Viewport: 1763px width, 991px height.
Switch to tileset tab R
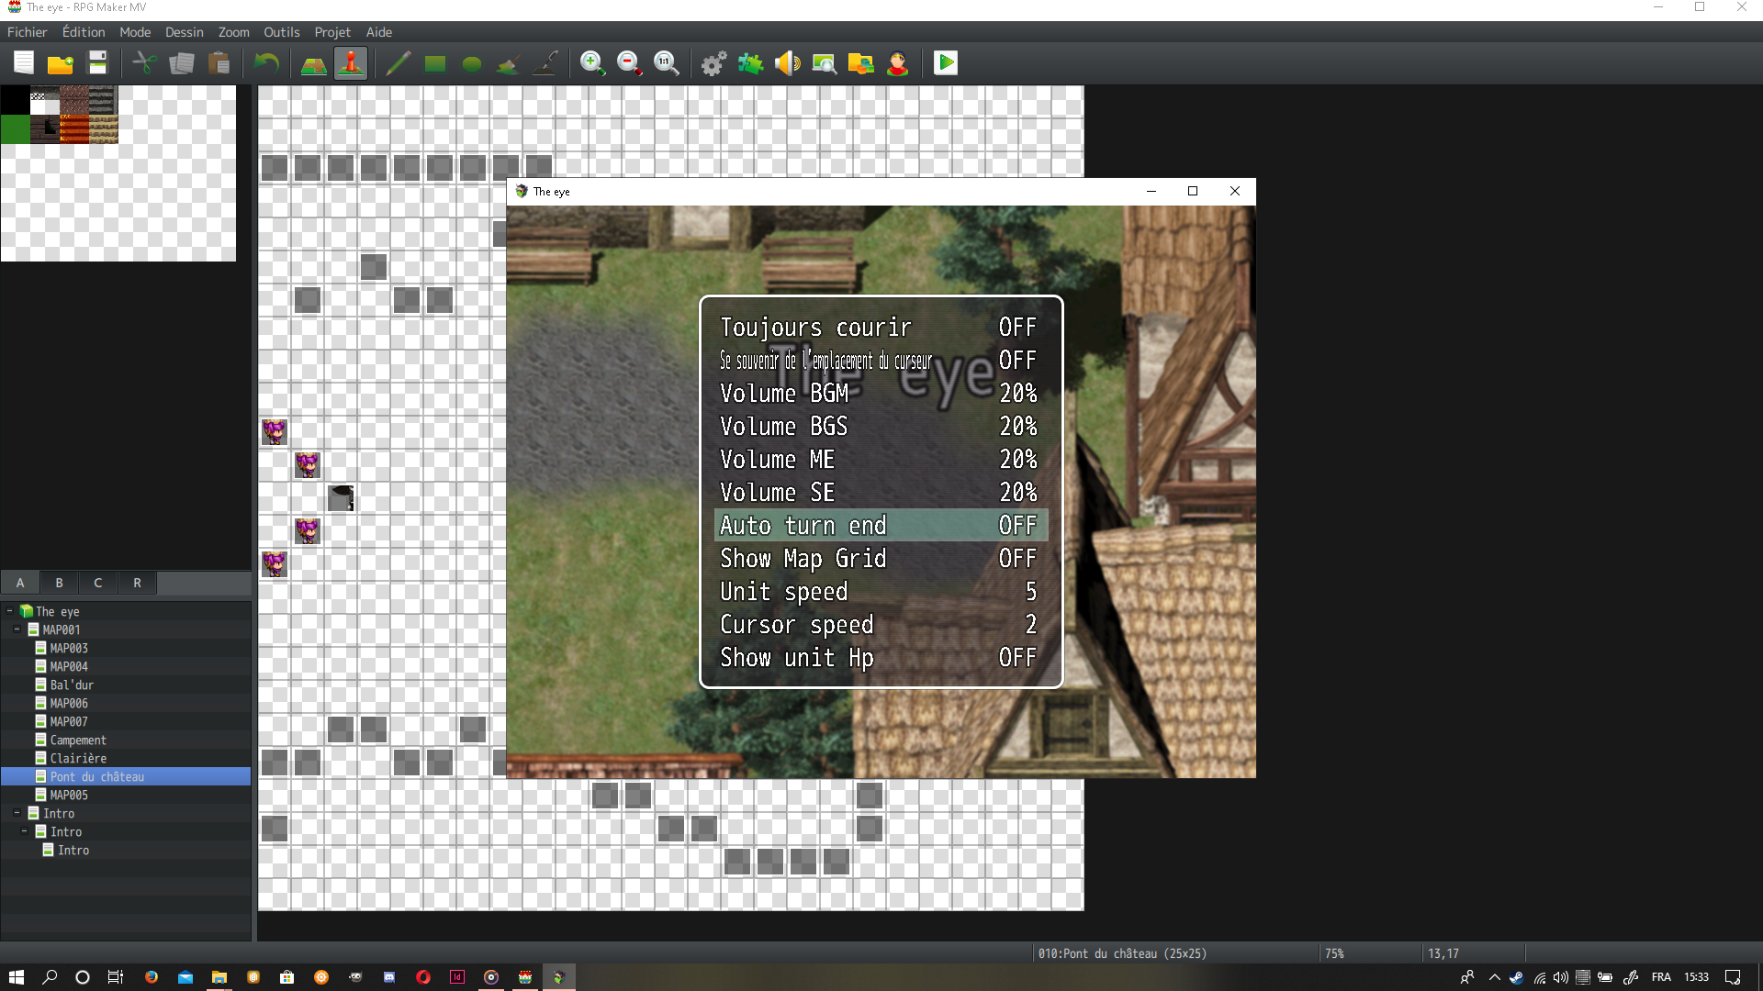[x=137, y=583]
